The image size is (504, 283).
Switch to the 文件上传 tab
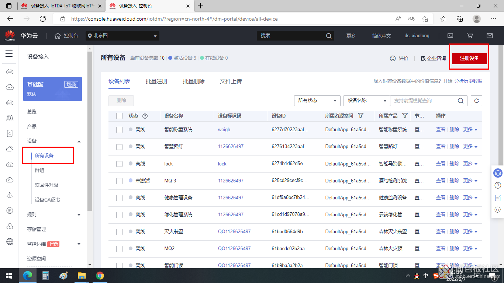click(231, 81)
